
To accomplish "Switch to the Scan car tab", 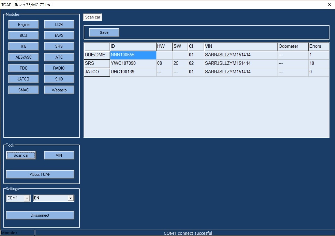I will tap(93, 17).
